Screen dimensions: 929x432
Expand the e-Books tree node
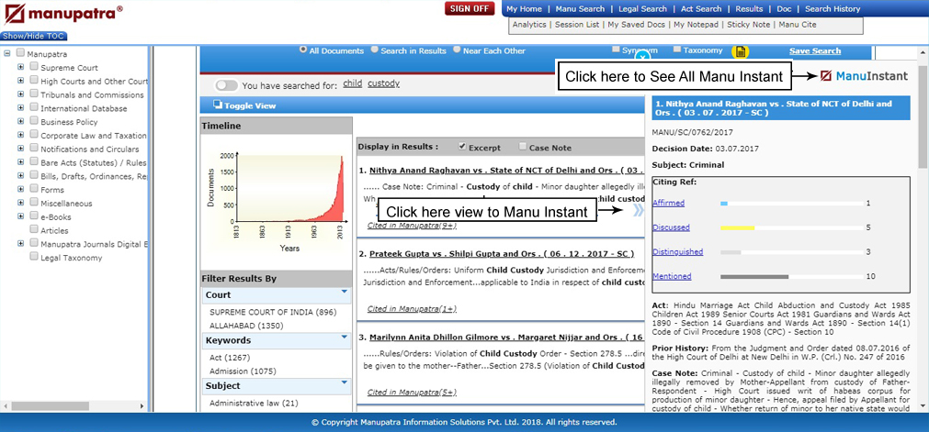click(x=21, y=216)
